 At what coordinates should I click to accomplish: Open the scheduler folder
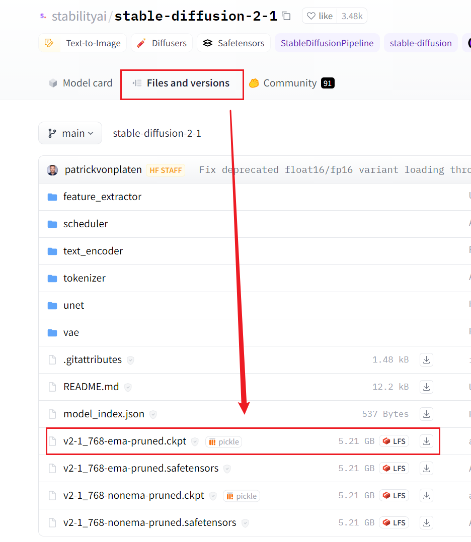click(86, 224)
